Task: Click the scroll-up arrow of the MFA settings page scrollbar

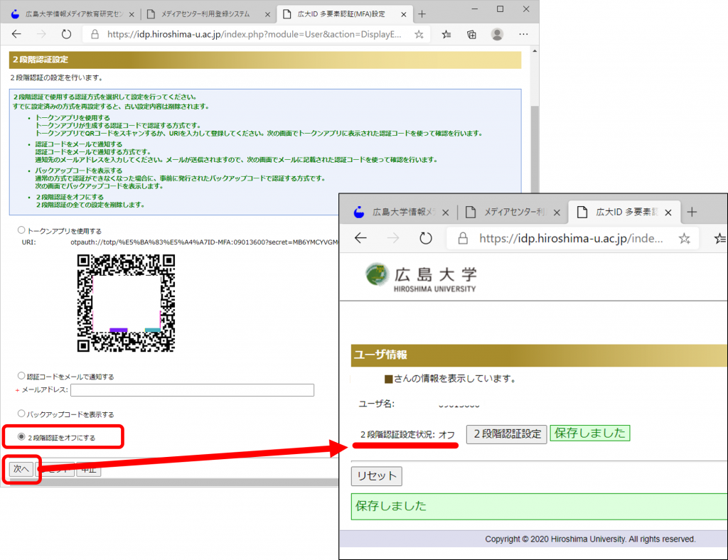Action: (535, 50)
